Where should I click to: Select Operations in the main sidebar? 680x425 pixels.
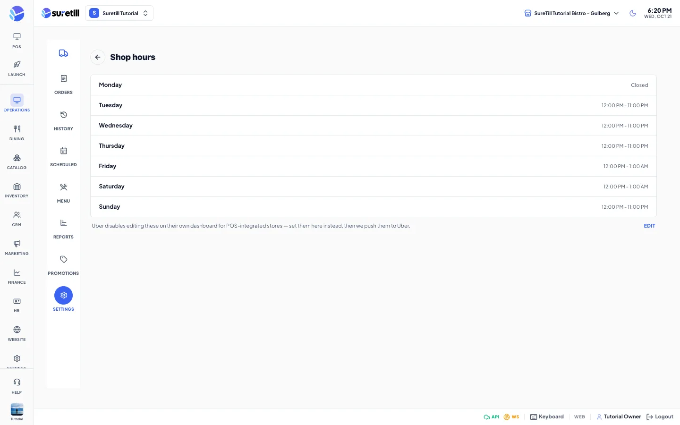pyautogui.click(x=17, y=103)
